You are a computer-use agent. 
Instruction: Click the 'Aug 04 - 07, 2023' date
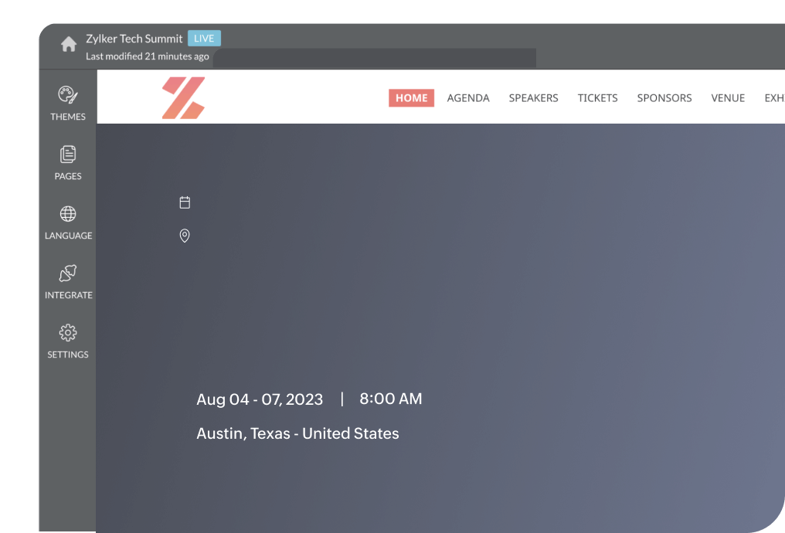click(260, 399)
